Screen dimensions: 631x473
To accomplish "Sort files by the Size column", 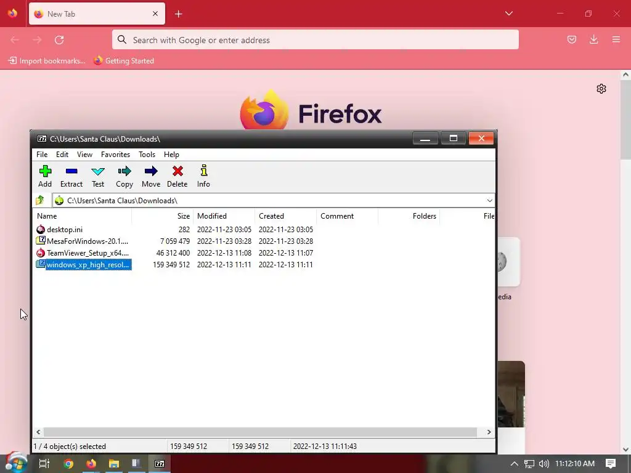I will coord(163,216).
